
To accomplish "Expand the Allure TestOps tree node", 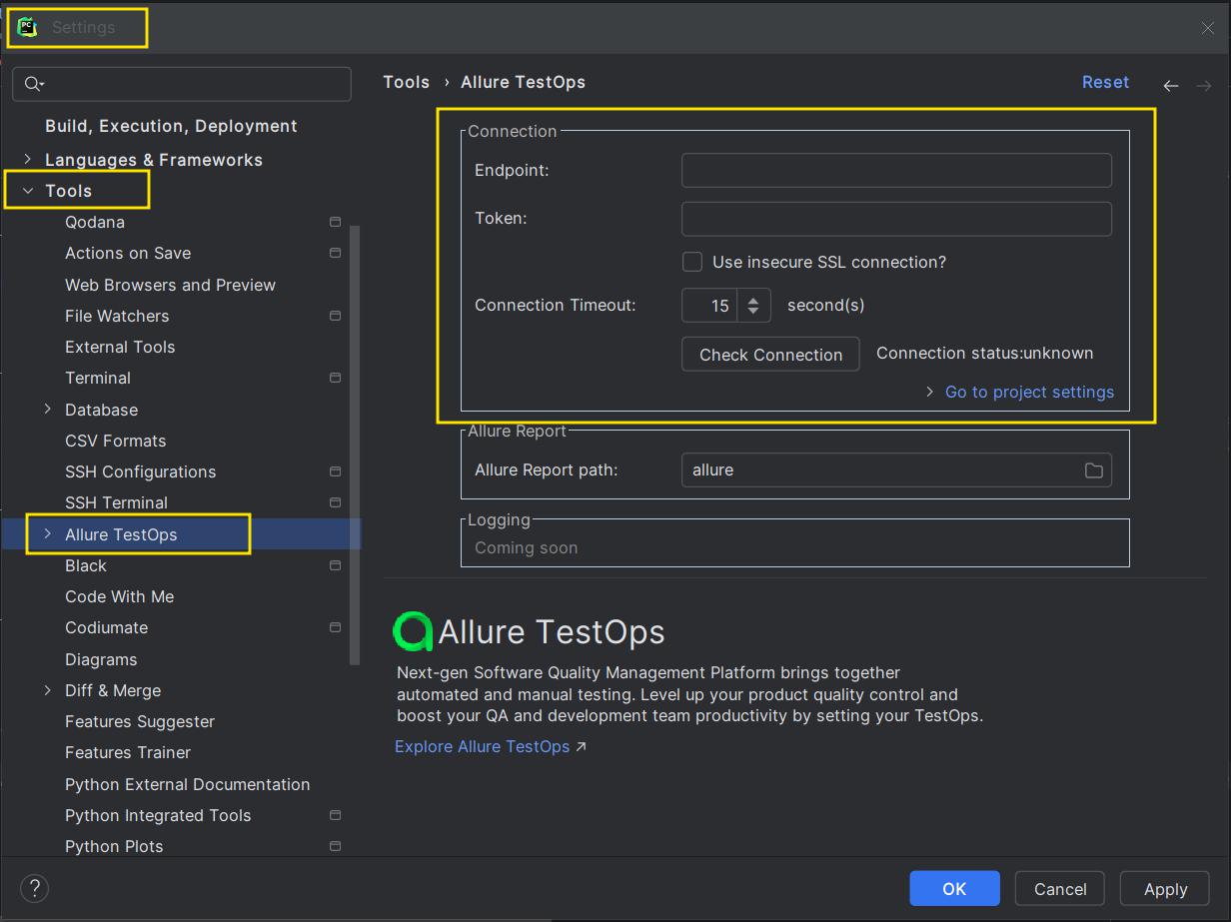I will 47,534.
